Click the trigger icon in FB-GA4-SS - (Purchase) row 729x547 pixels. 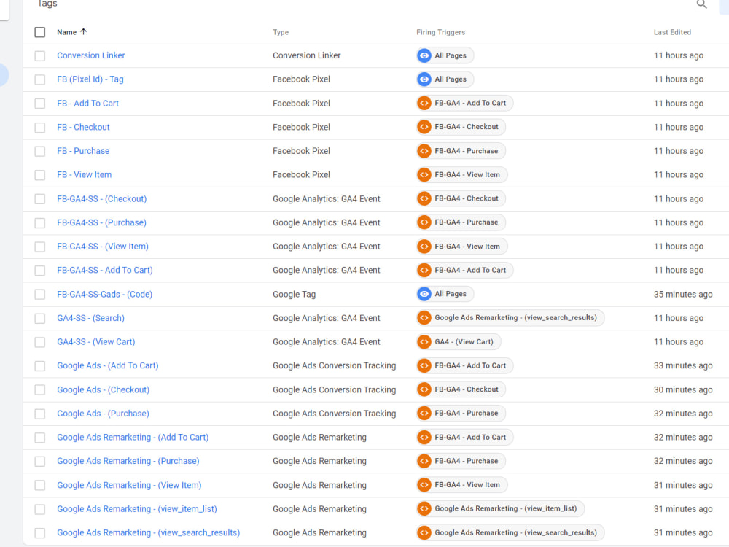pyautogui.click(x=424, y=222)
